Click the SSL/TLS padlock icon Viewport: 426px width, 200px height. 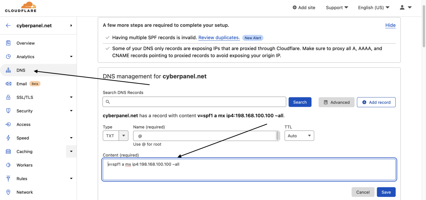8,97
